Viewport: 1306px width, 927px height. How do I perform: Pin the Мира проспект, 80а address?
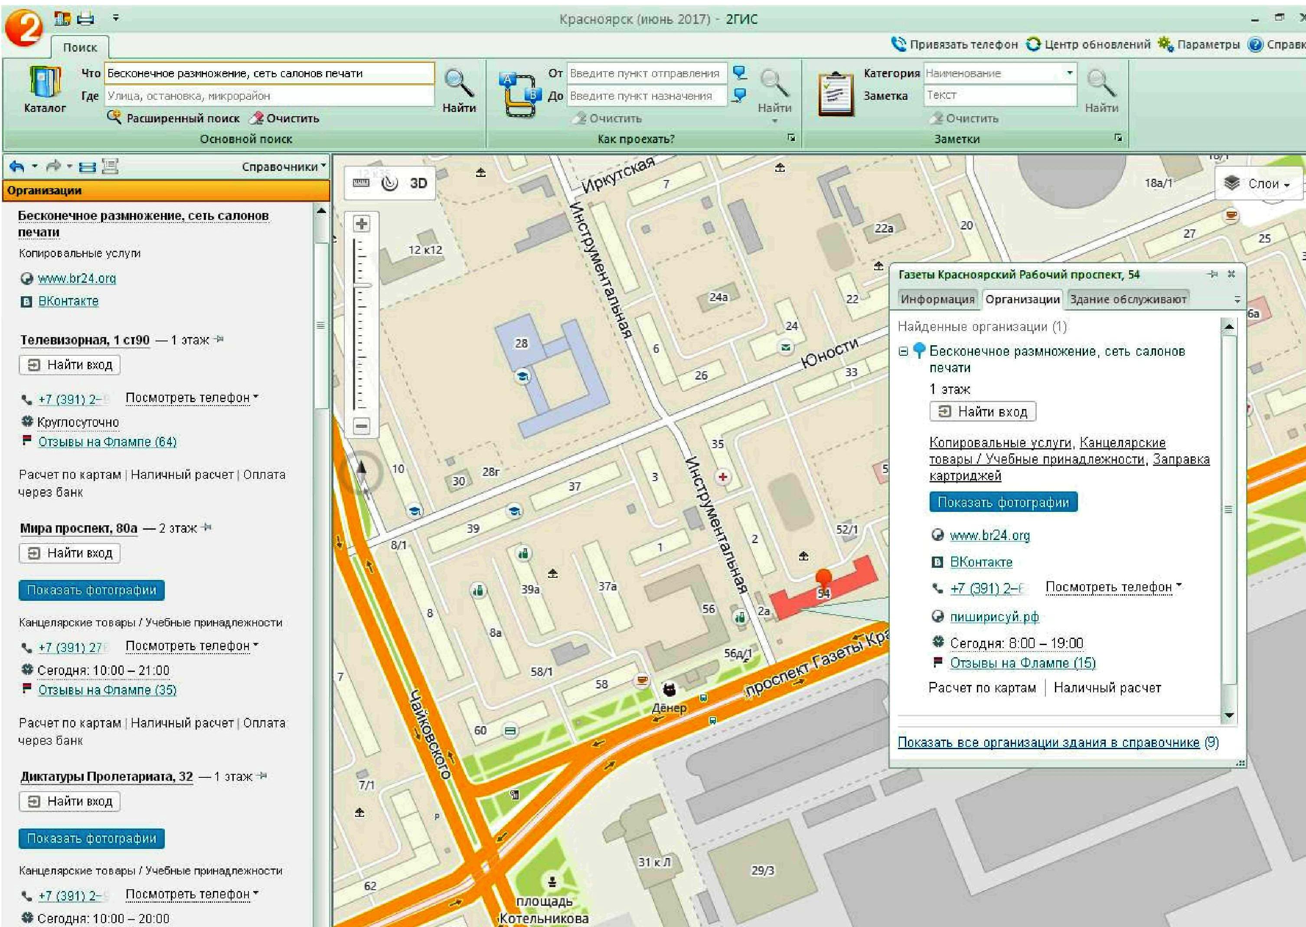(206, 527)
